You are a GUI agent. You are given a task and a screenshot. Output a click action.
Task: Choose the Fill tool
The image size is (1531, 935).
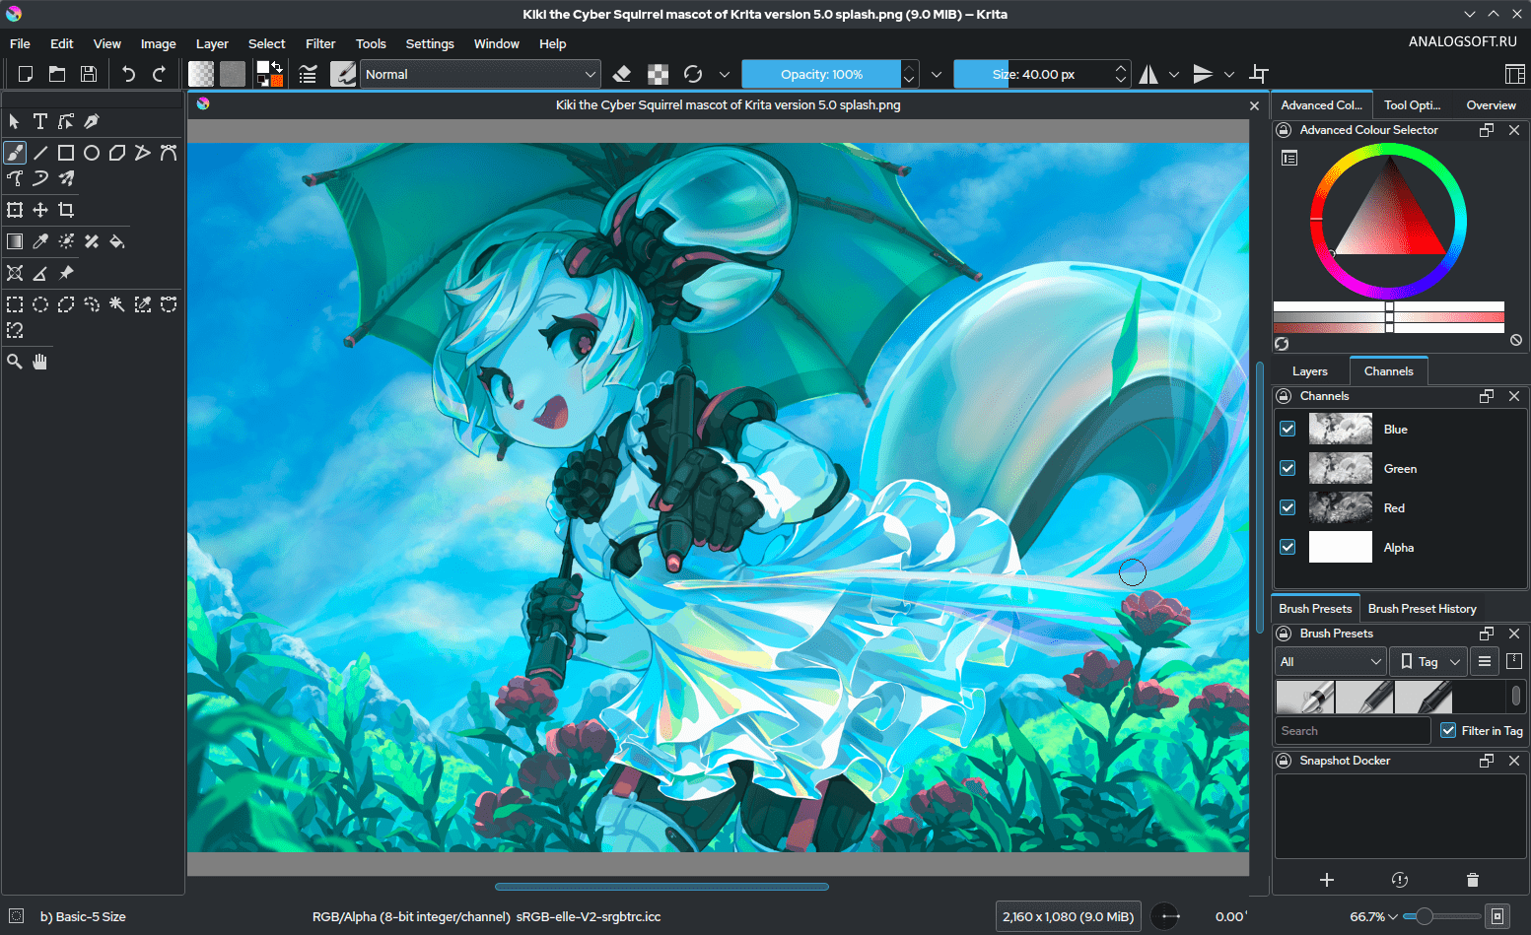point(116,240)
